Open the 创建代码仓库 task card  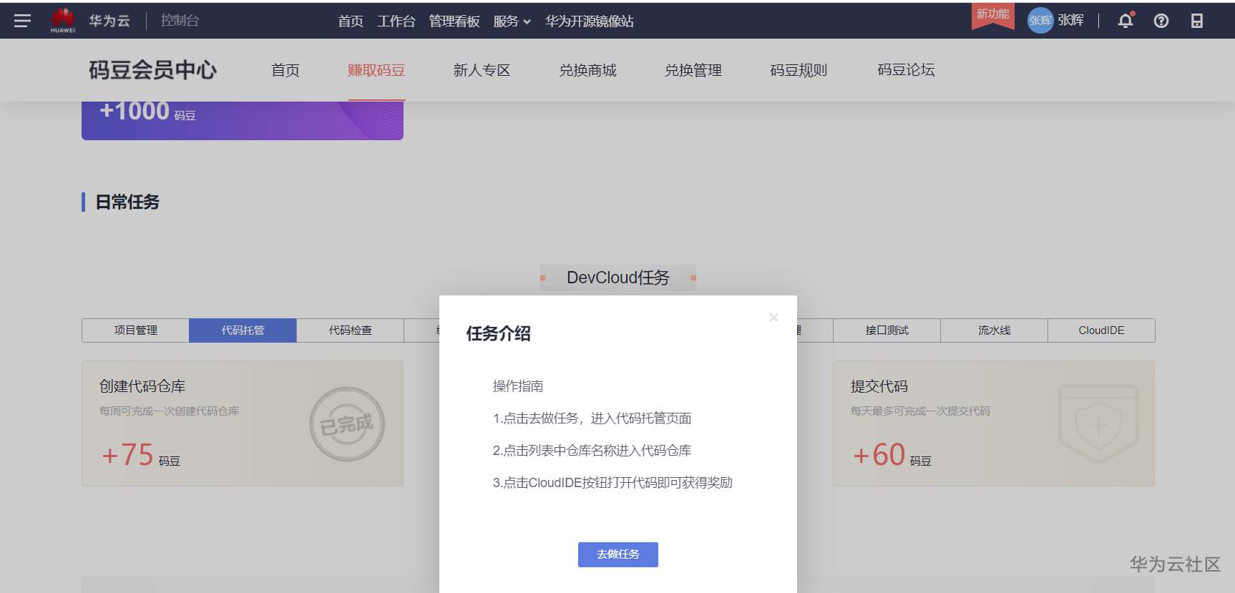[243, 423]
